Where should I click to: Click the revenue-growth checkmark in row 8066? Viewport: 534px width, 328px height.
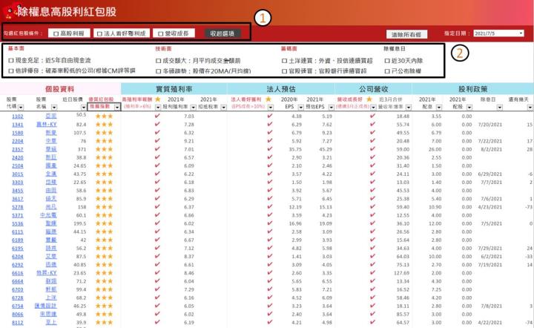pos(372,314)
